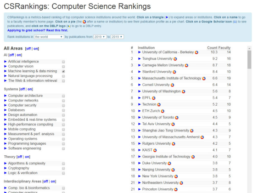The image size is (253, 193).
Task: View ETH Zurich pie chart
Action: 163,111
